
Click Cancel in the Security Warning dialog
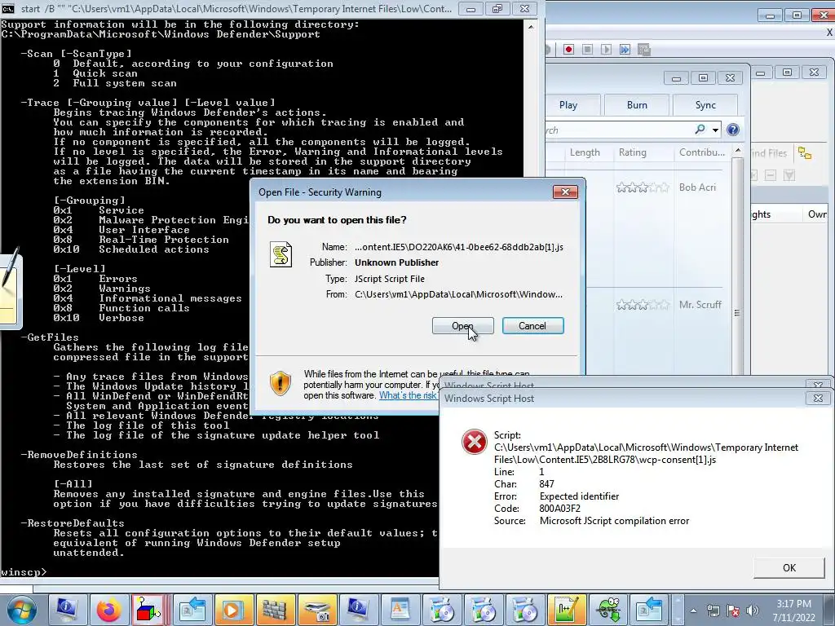point(532,326)
